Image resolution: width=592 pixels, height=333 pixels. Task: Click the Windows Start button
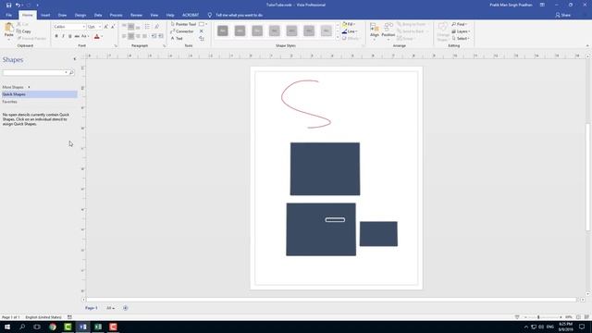pyautogui.click(x=7, y=327)
